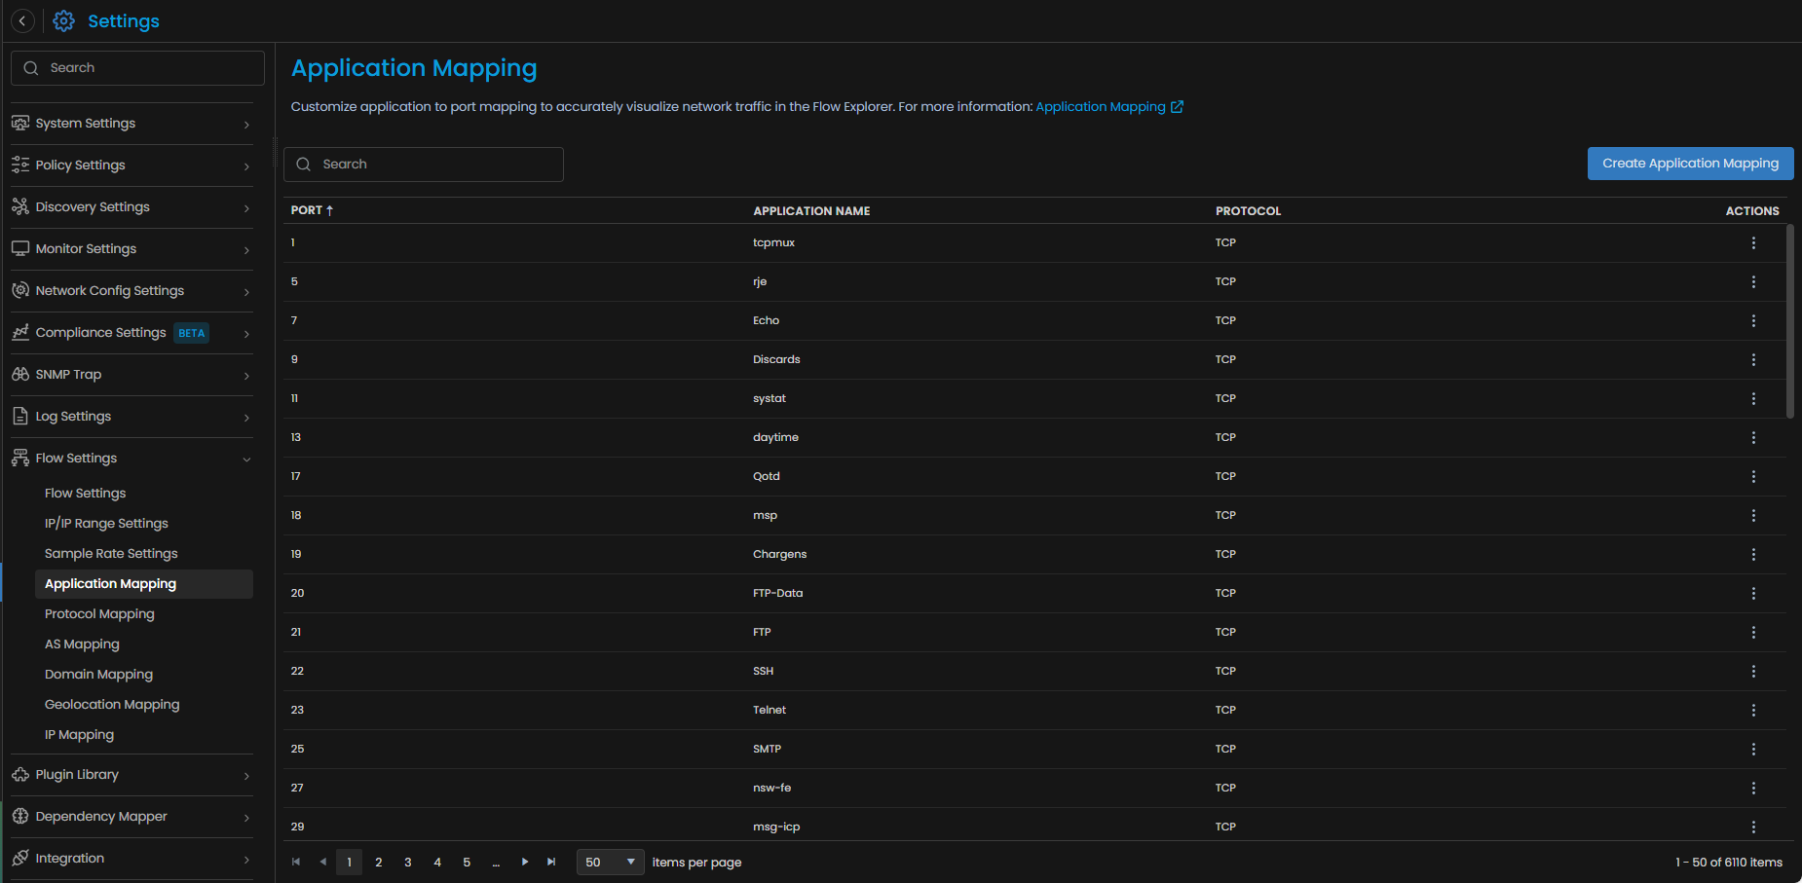Screen dimensions: 1802x883
Task: Click the Discovery Settings icon
Action: point(20,206)
